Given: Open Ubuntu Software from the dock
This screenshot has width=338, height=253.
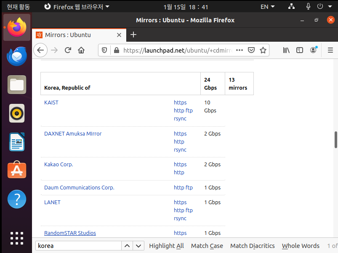Looking at the screenshot, I should point(17,170).
